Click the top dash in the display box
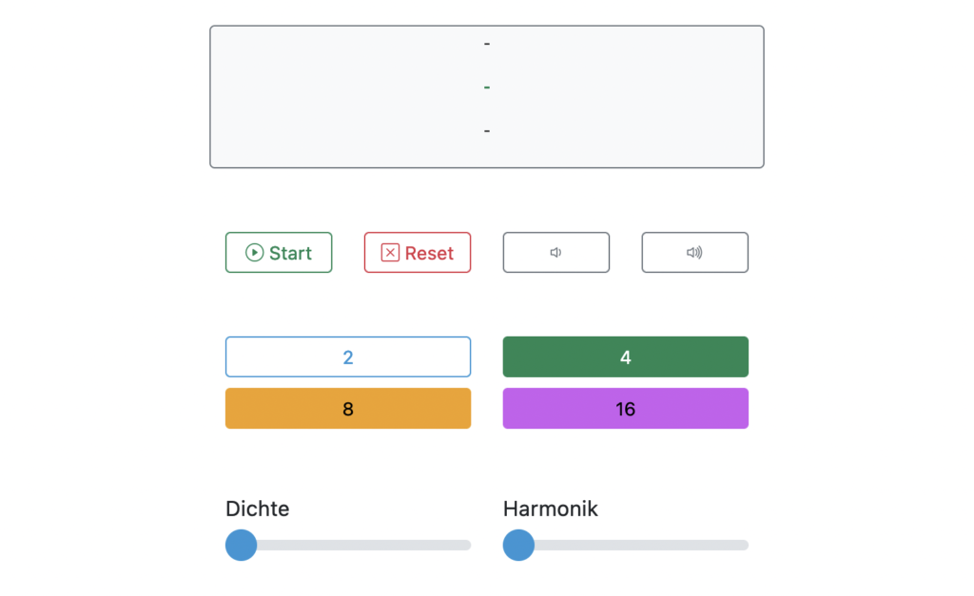The width and height of the screenshot is (974, 596). [x=487, y=44]
